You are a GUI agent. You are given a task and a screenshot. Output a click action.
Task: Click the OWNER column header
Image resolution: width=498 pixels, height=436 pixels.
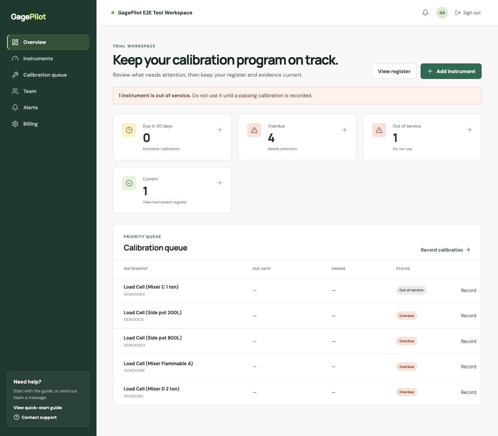point(338,269)
